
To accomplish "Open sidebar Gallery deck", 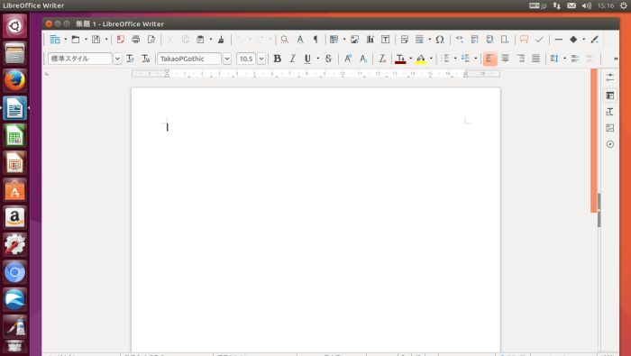I will (x=610, y=128).
